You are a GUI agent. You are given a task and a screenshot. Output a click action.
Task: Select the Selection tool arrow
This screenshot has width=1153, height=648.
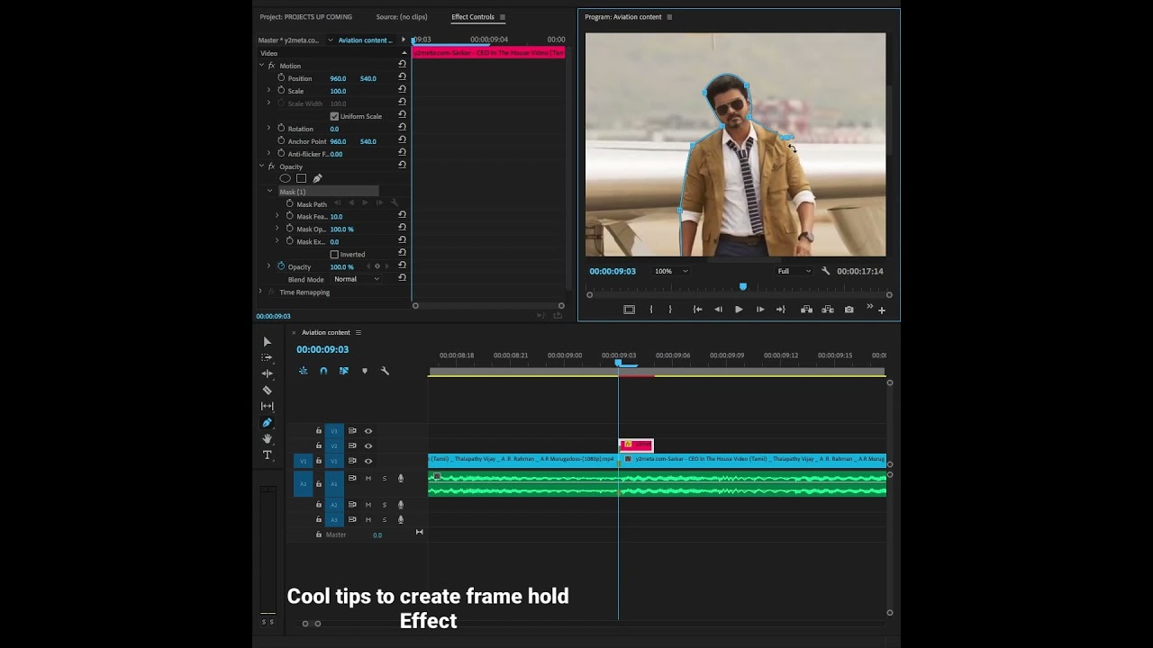point(267,342)
